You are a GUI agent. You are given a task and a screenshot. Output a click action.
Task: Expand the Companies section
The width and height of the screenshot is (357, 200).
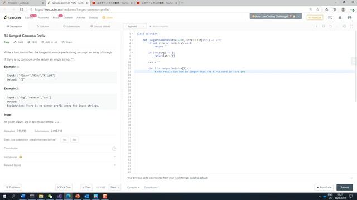point(60,157)
